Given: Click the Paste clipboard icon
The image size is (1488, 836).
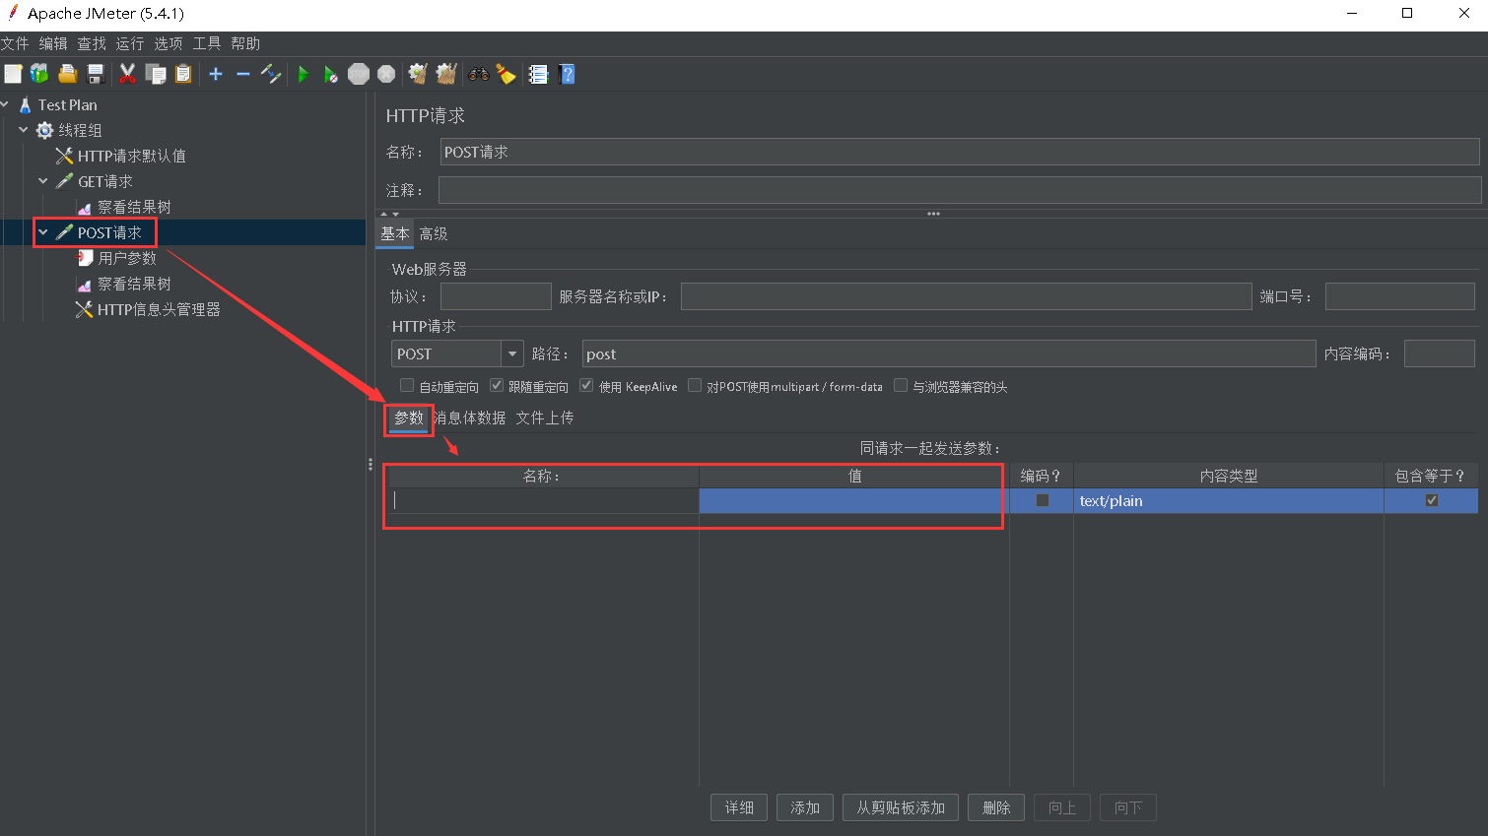Looking at the screenshot, I should pyautogui.click(x=182, y=74).
